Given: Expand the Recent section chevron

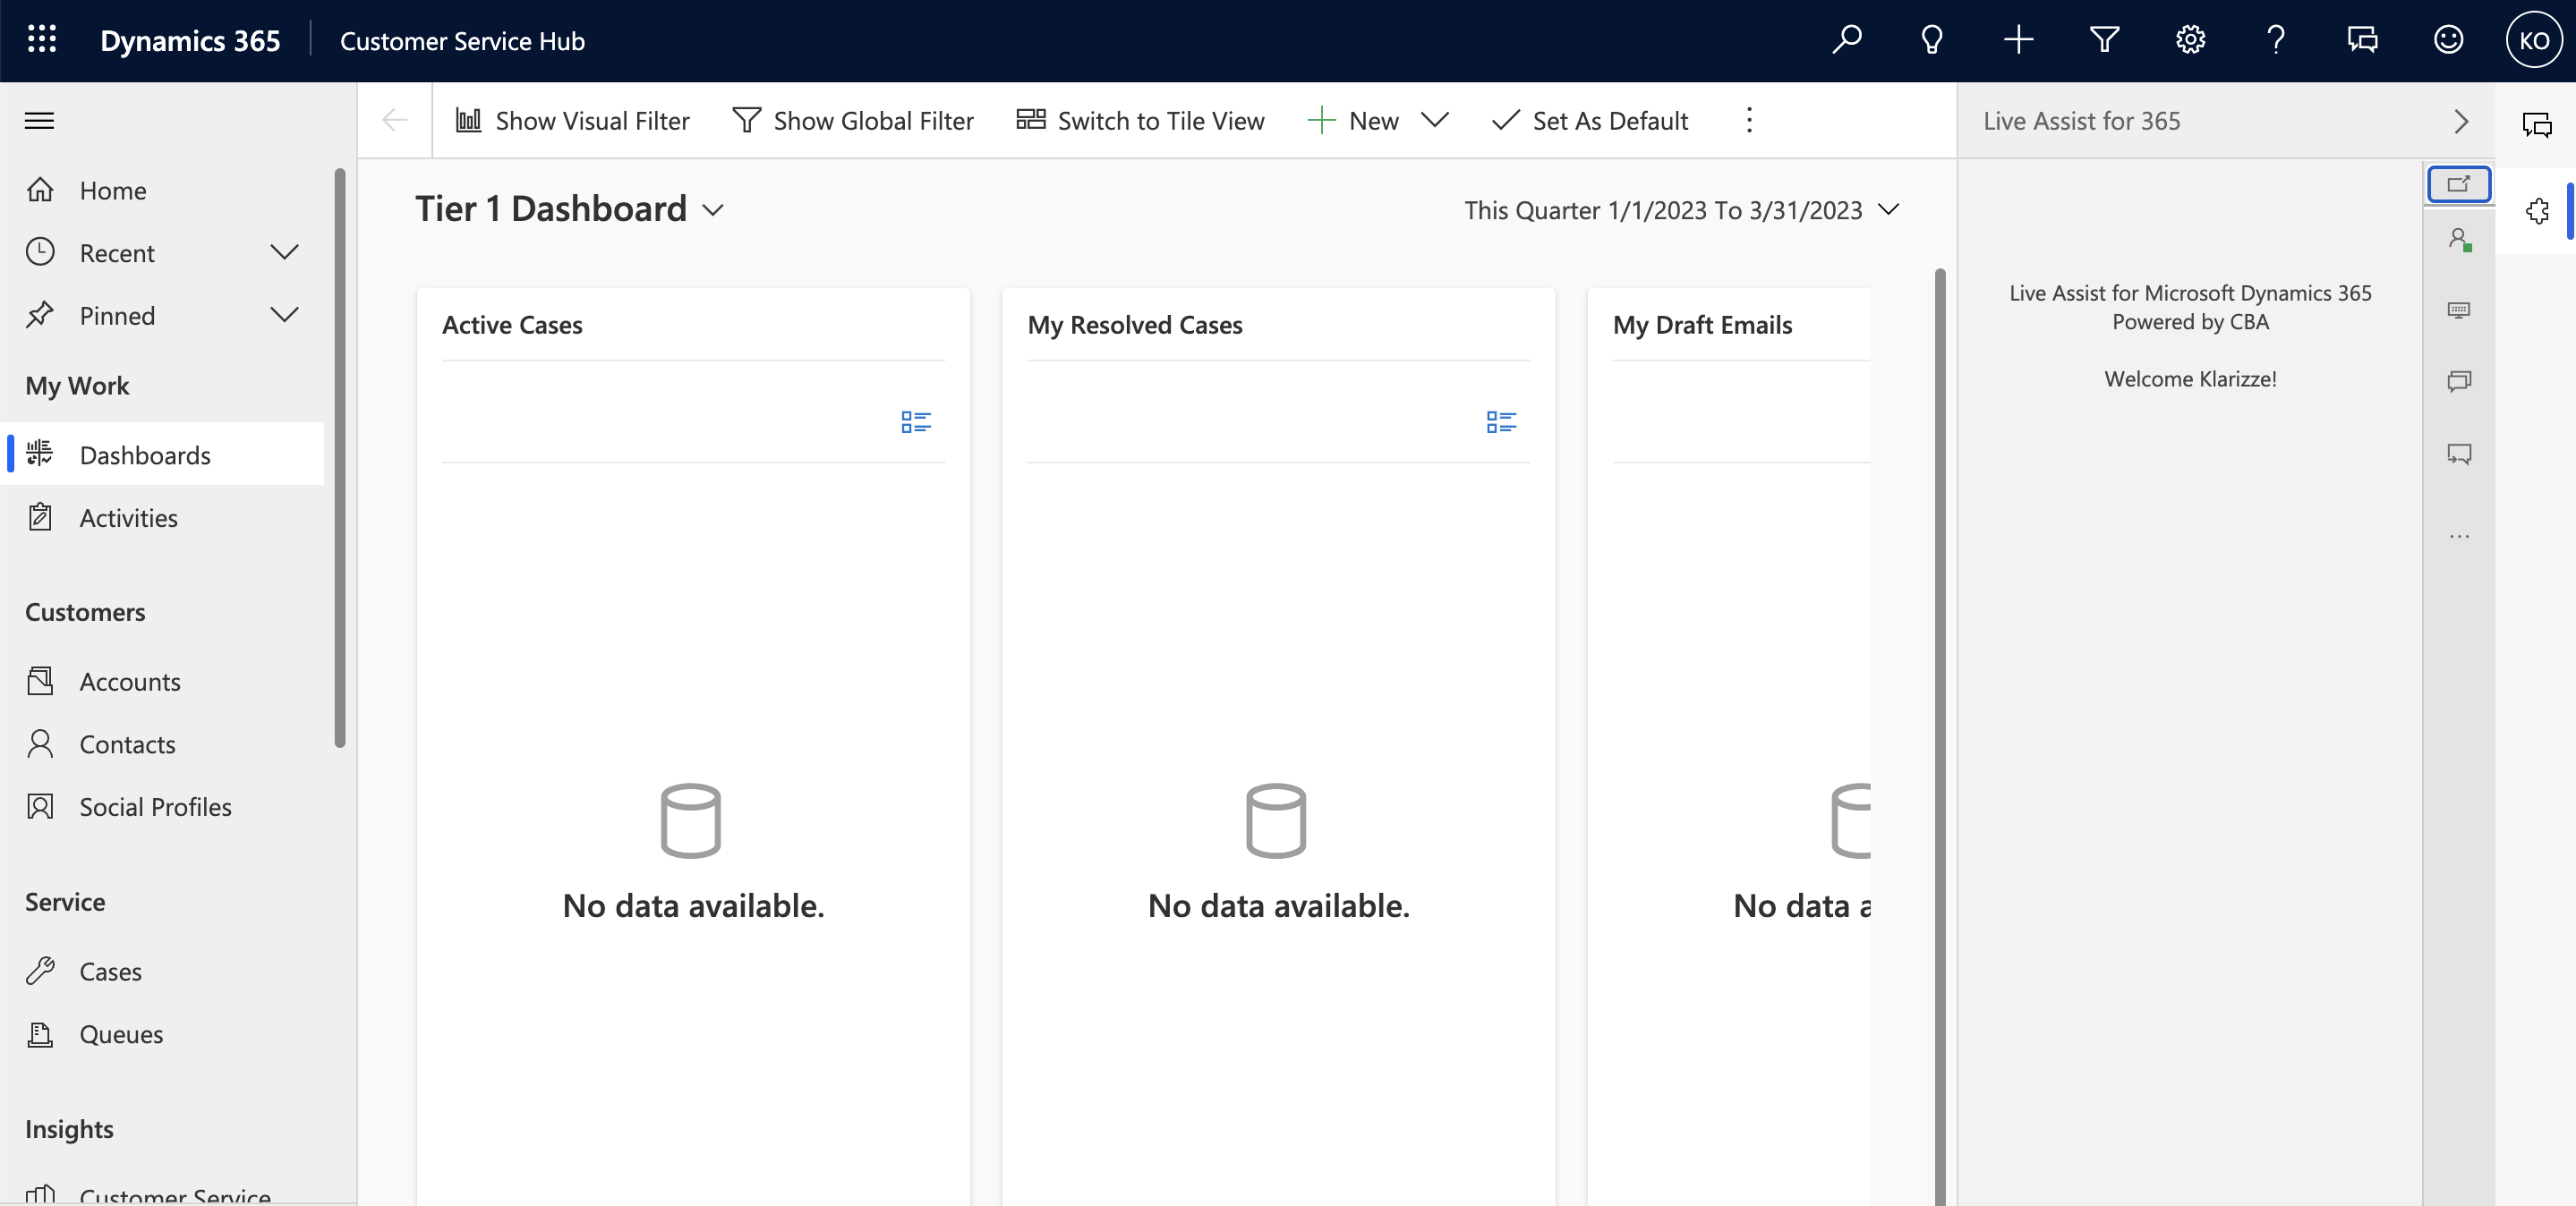Looking at the screenshot, I should (x=284, y=251).
